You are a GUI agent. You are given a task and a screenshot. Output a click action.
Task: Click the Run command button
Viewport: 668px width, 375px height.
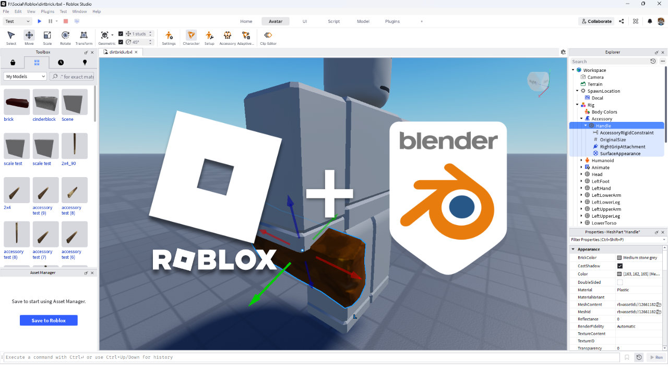(x=656, y=357)
